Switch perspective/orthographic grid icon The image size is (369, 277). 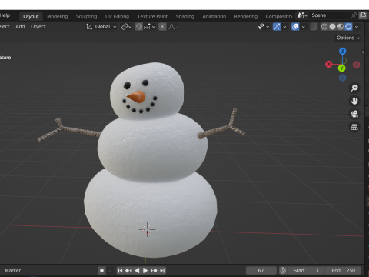354,127
